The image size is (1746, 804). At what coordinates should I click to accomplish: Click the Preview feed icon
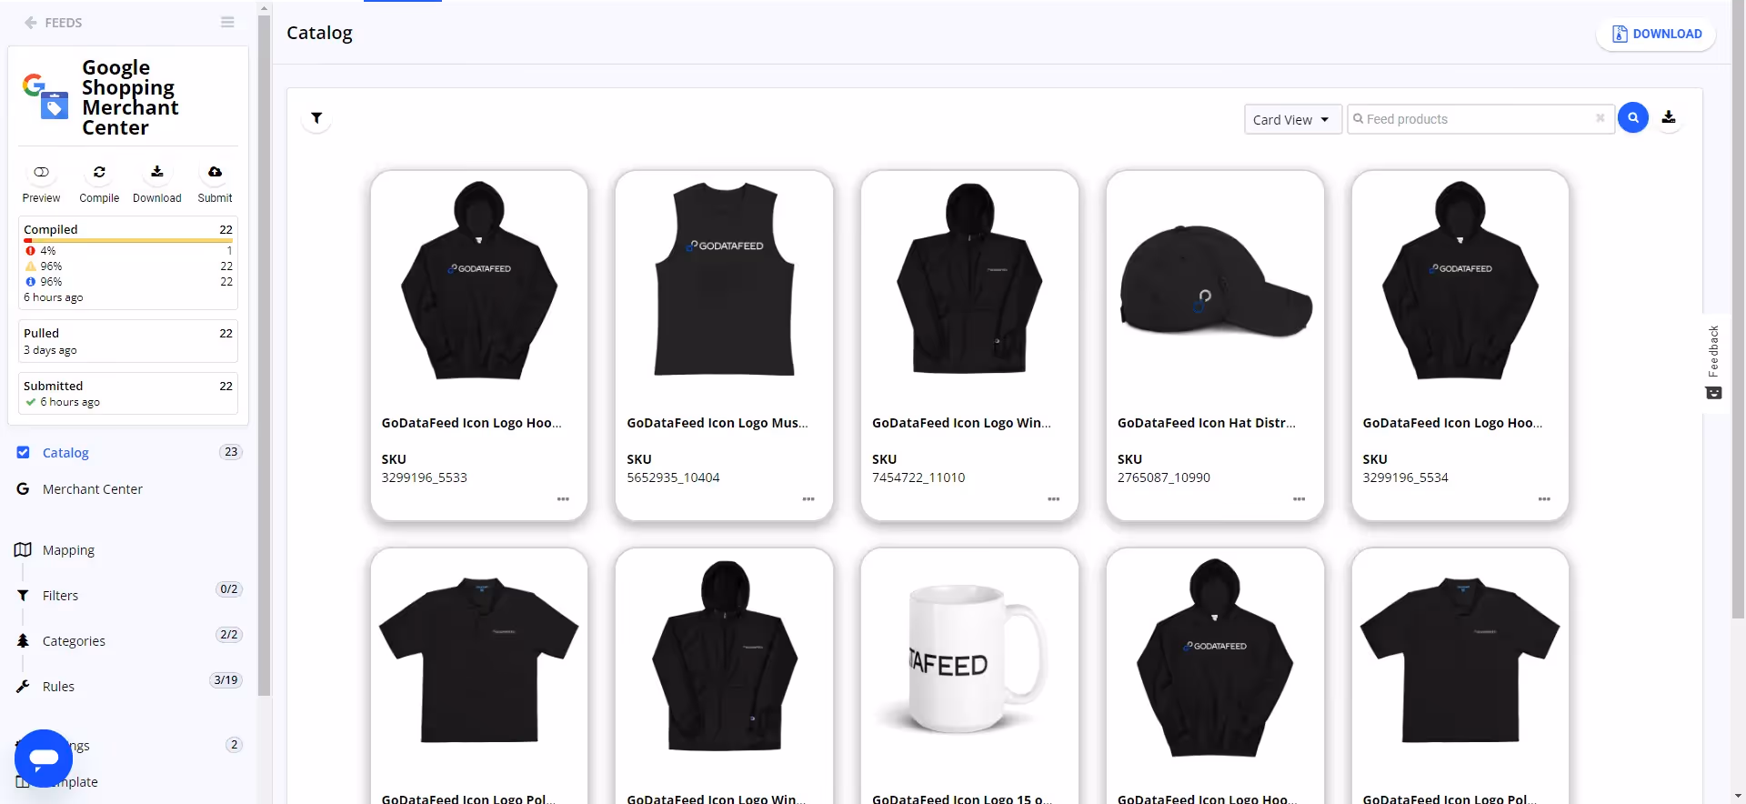coord(41,172)
